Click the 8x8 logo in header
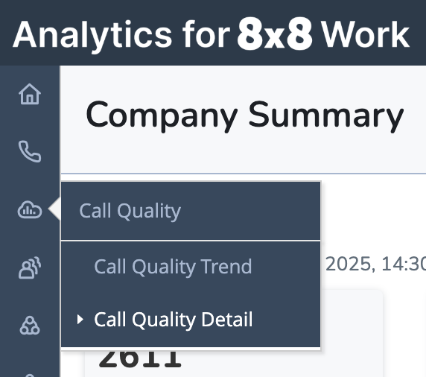This screenshot has height=377, width=426. (x=275, y=34)
